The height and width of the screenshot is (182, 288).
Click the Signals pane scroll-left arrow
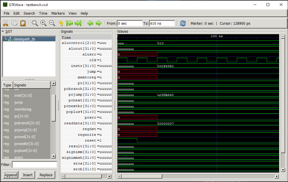pyautogui.click(x=63, y=176)
